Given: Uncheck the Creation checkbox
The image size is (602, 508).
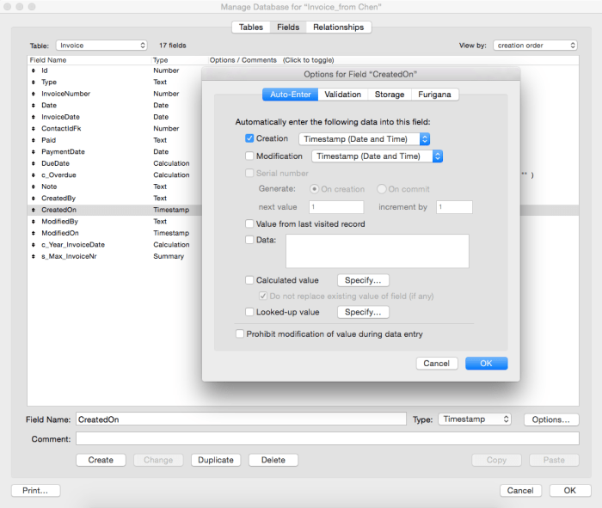Looking at the screenshot, I should coord(249,138).
